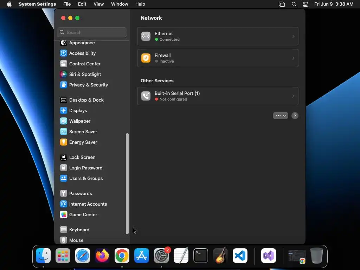
Task: Select Siri & Spotlight sidebar icon
Action: (64, 75)
